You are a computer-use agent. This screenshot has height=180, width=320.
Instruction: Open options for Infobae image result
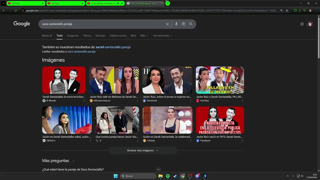tap(191, 140)
